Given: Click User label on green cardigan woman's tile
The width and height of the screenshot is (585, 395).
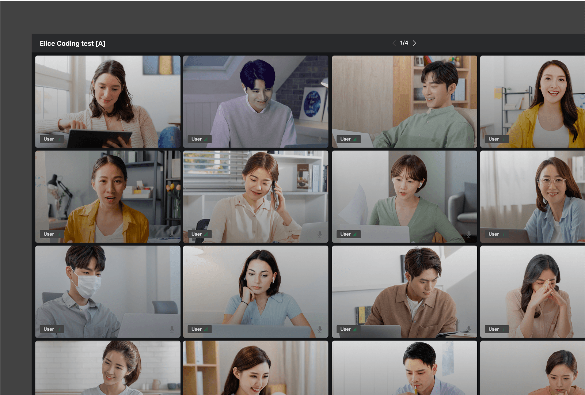Looking at the screenshot, I should pyautogui.click(x=345, y=234).
